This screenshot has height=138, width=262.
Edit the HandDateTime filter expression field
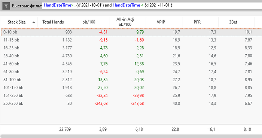(x=152, y=6)
